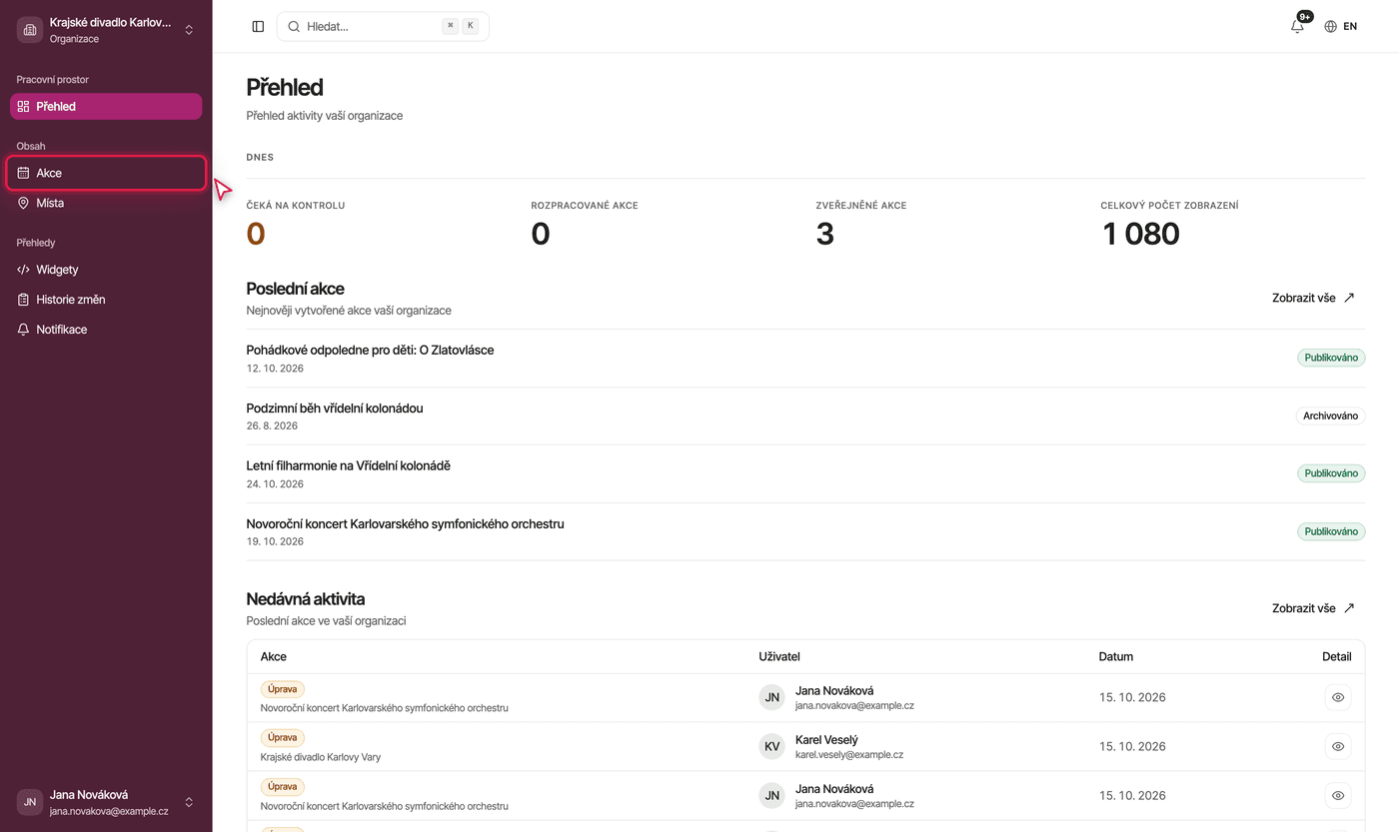Focus the Hledat search field
Screen dimensions: 1399x832
click(x=383, y=27)
